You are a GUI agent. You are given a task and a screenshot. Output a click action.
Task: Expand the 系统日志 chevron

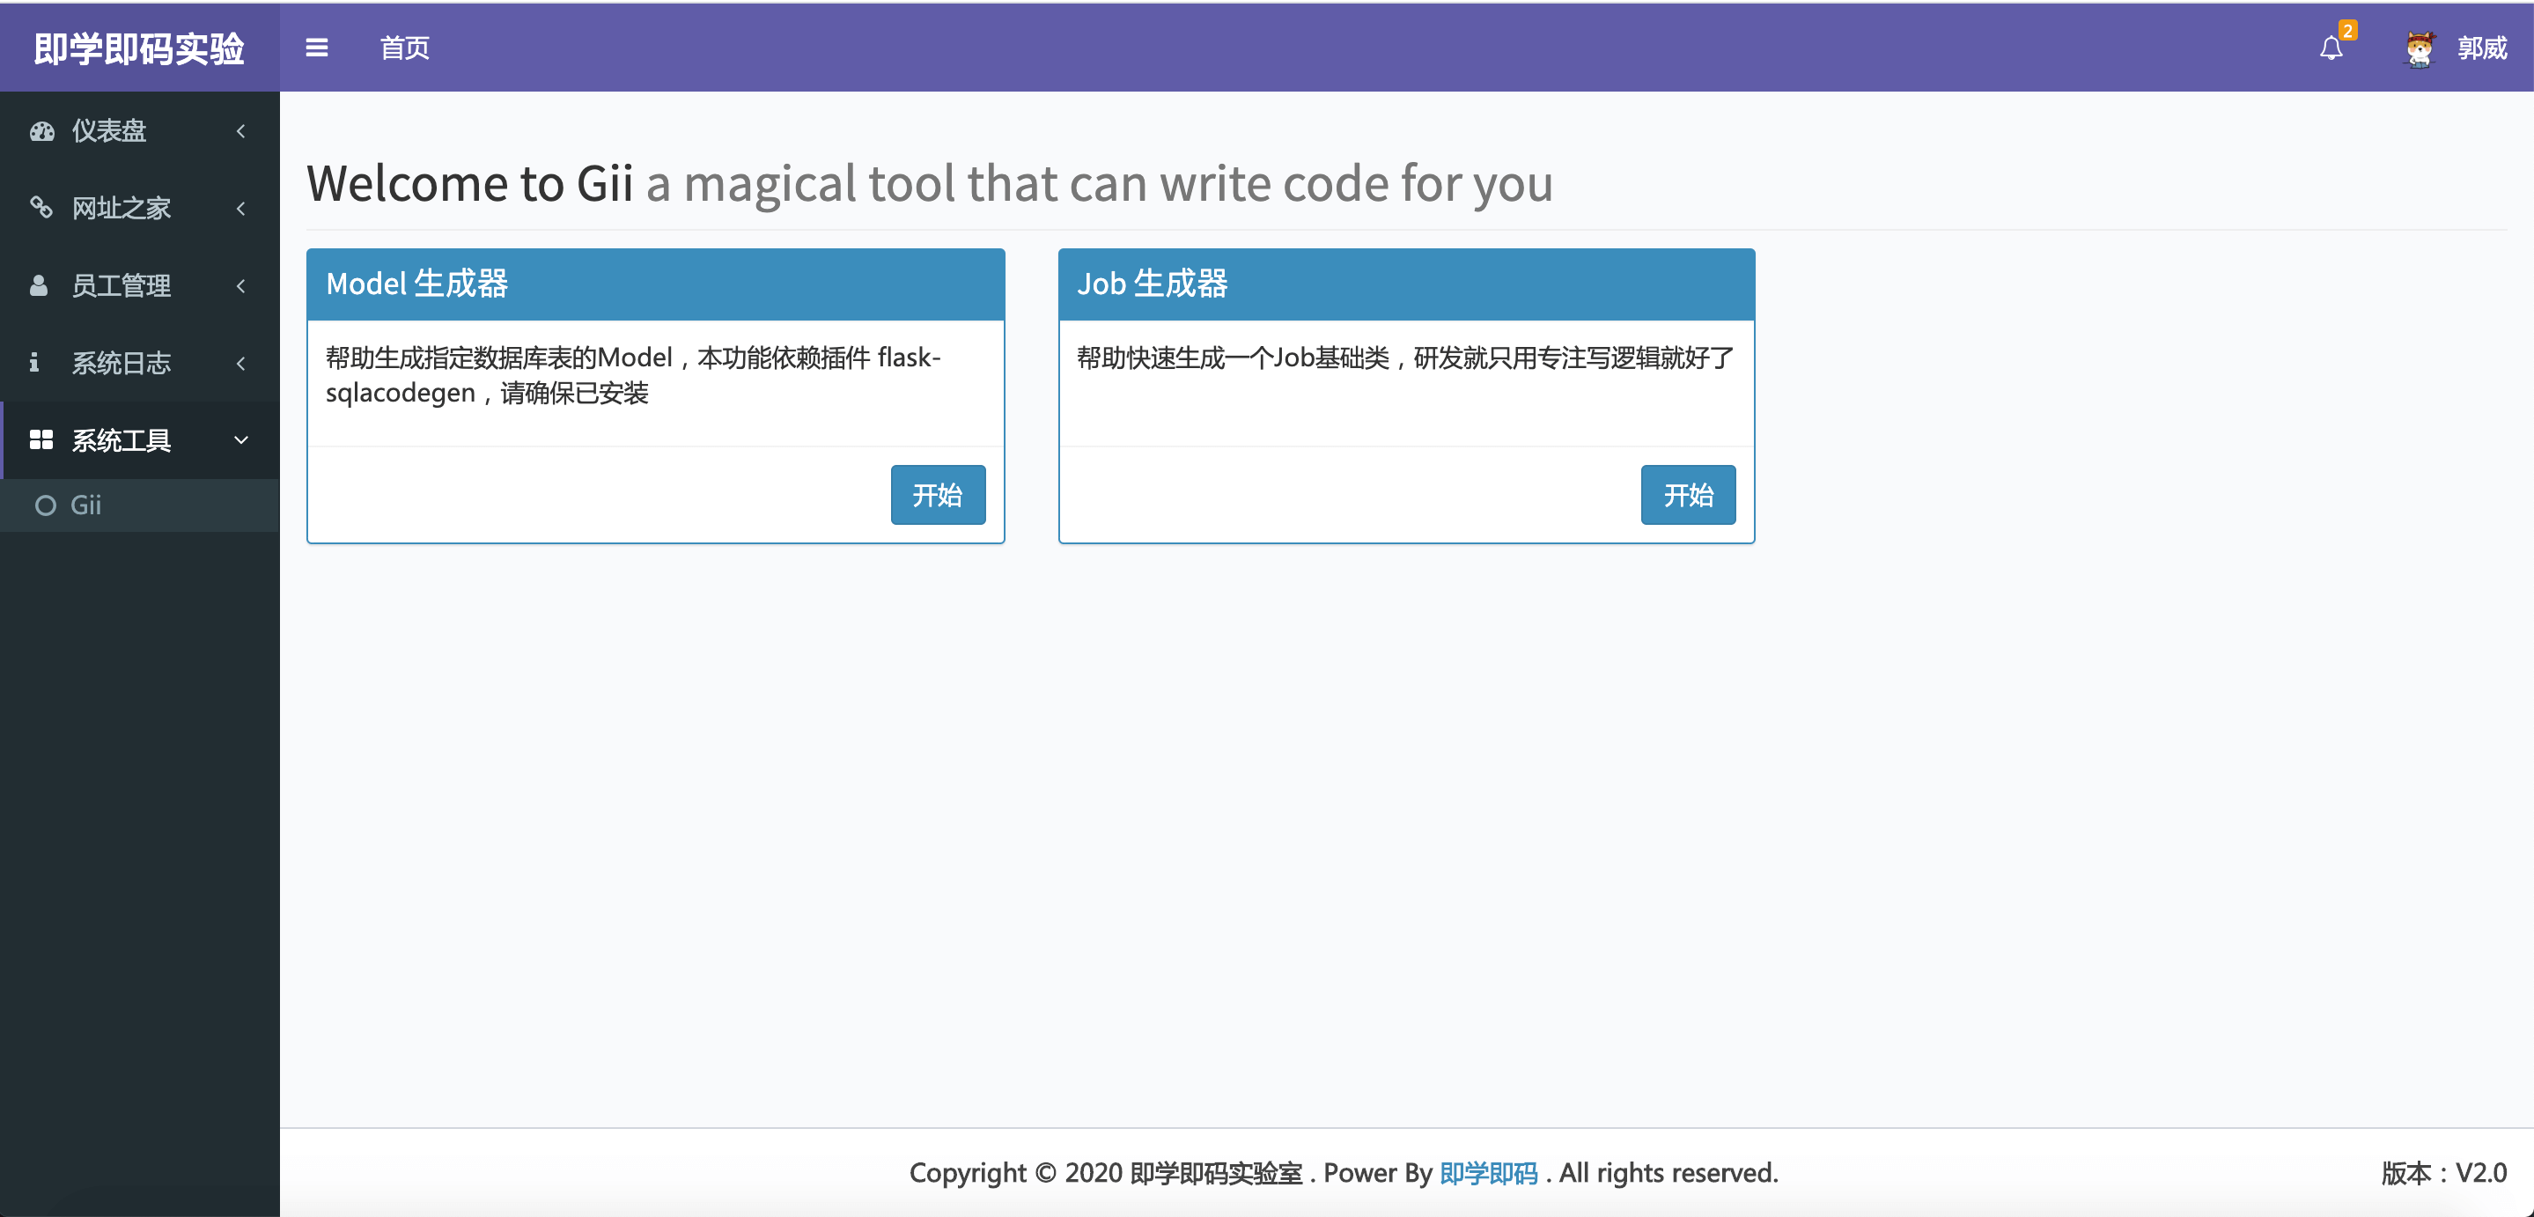241,363
